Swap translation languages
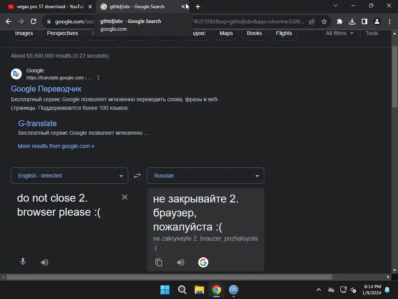398x299 pixels. (137, 176)
